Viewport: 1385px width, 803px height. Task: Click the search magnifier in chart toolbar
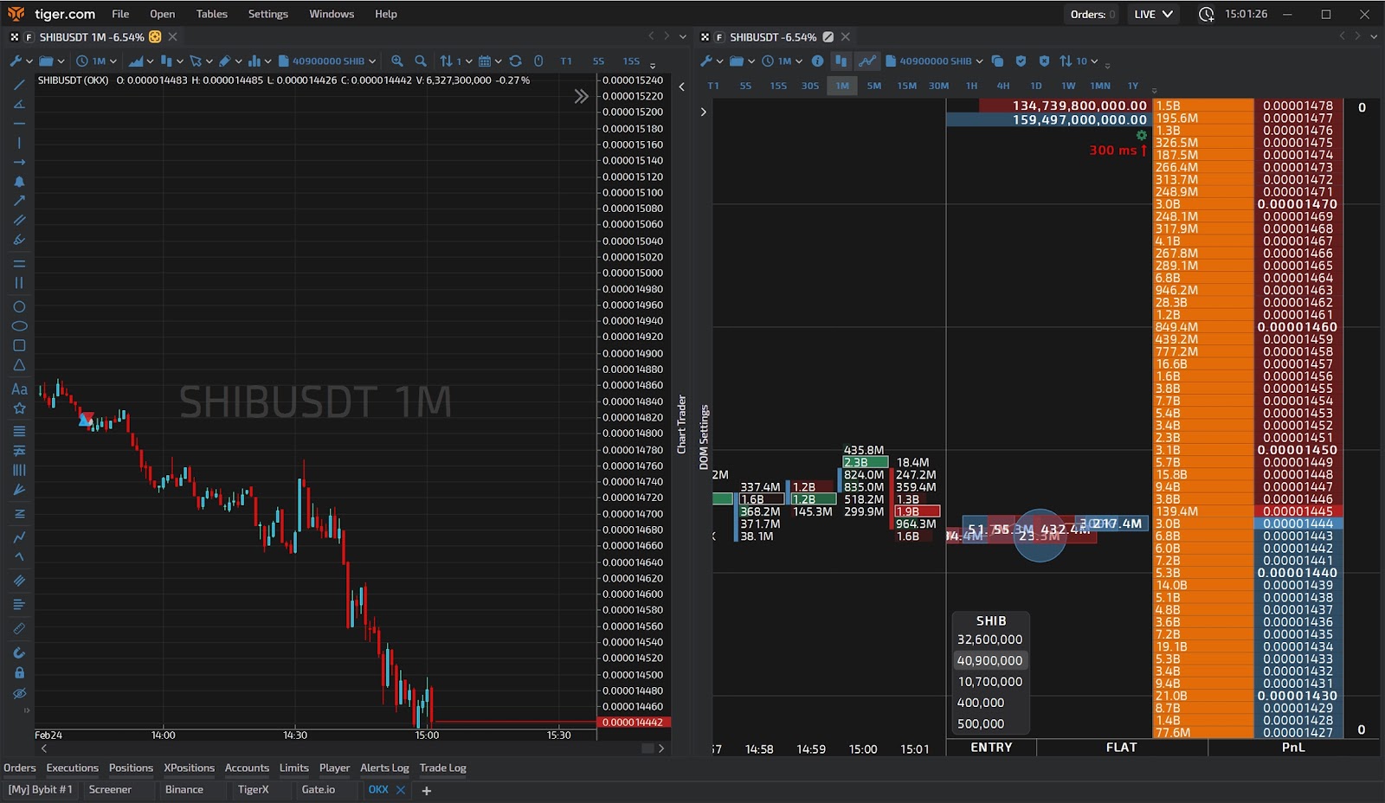(x=421, y=61)
